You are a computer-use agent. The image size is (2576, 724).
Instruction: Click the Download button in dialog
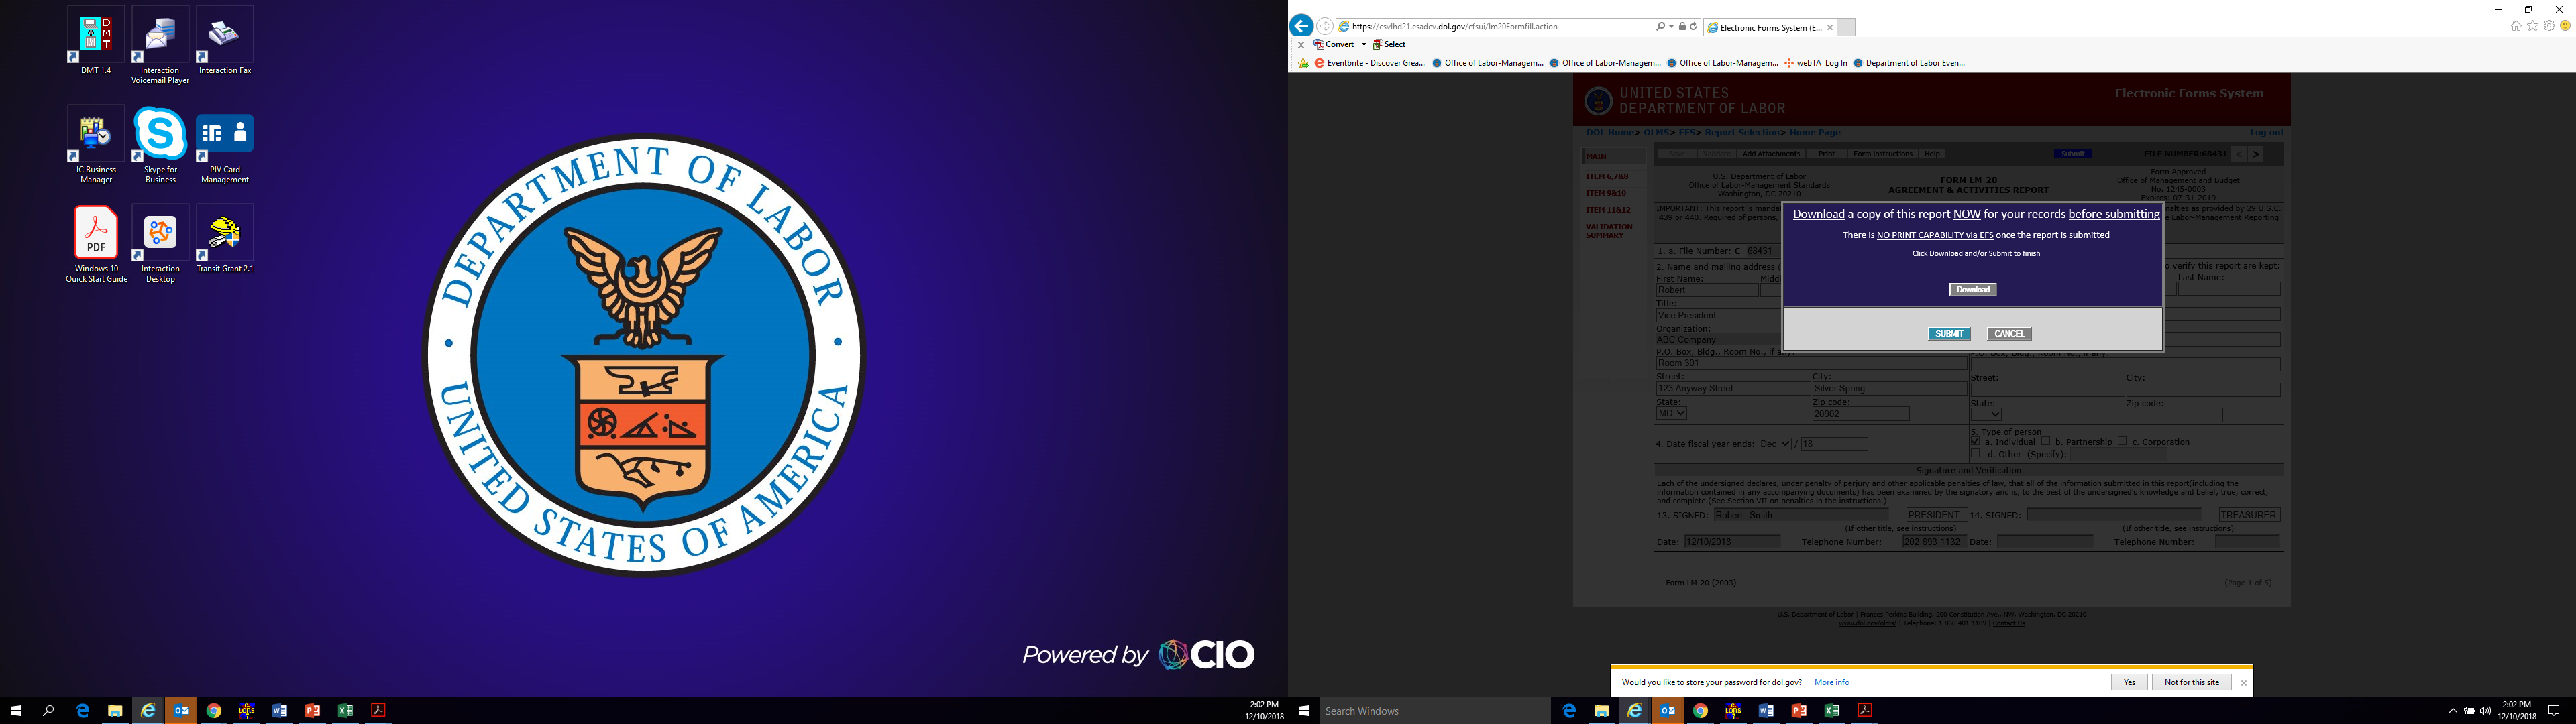(x=1972, y=290)
